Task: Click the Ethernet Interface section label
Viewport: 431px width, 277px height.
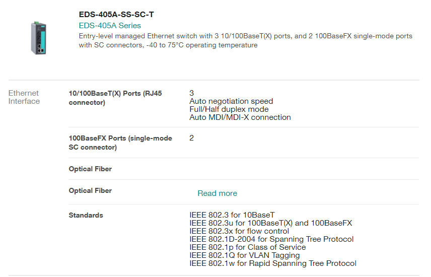Action: pos(24,97)
